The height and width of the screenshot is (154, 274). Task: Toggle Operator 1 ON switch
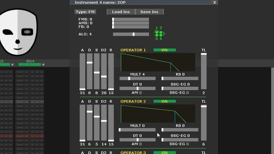(164, 50)
